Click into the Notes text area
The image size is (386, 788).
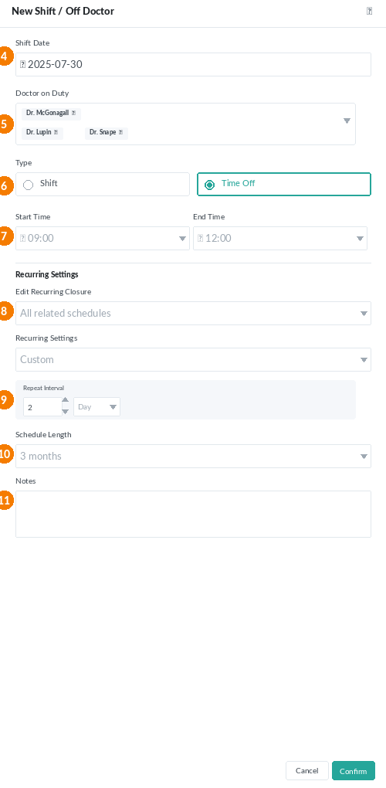click(x=193, y=514)
